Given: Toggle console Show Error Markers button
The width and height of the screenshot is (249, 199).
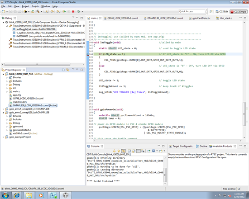Looking at the screenshot, I should [124, 151].
